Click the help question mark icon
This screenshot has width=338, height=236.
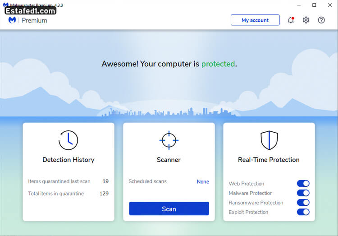321,20
